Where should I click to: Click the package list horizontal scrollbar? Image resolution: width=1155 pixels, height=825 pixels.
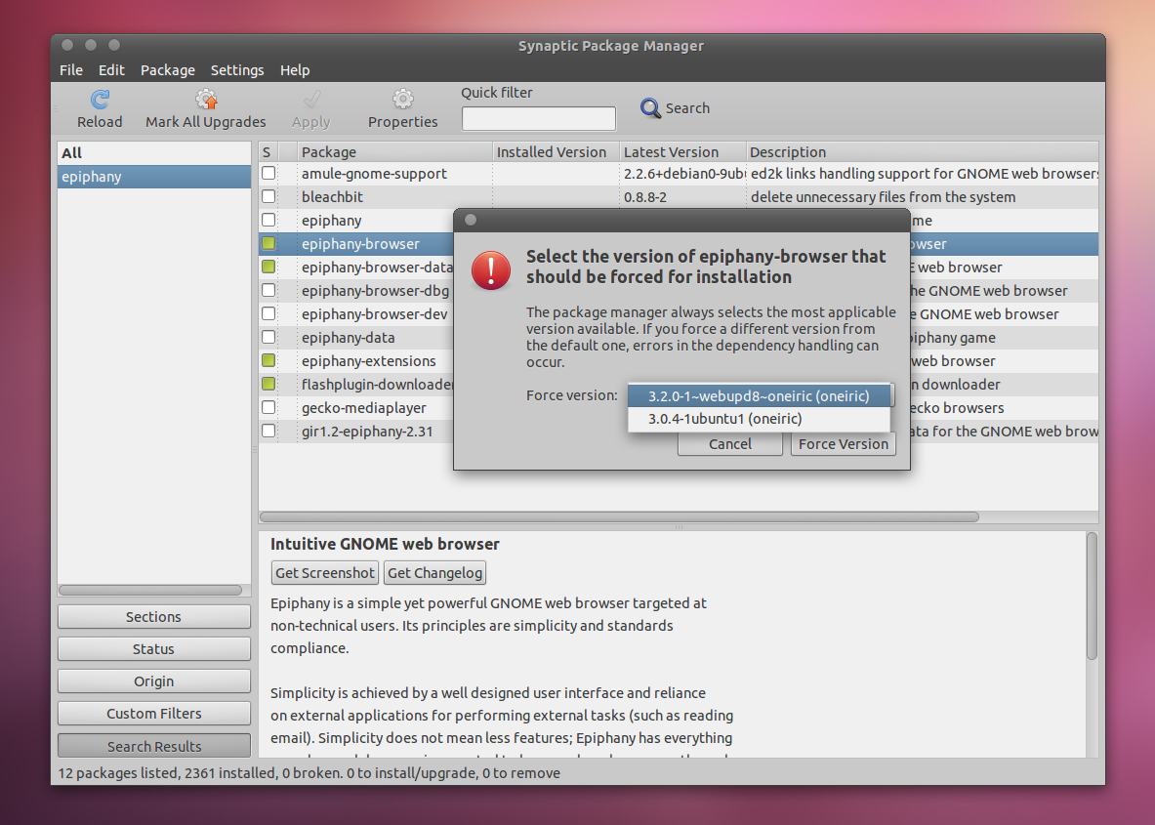click(620, 517)
